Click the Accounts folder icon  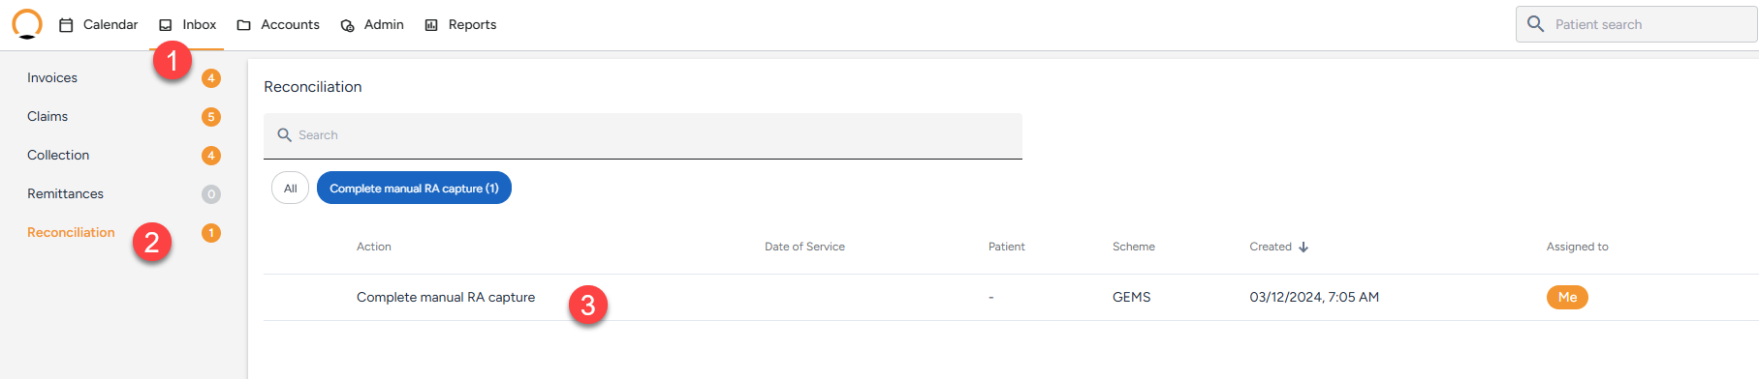pos(244,25)
